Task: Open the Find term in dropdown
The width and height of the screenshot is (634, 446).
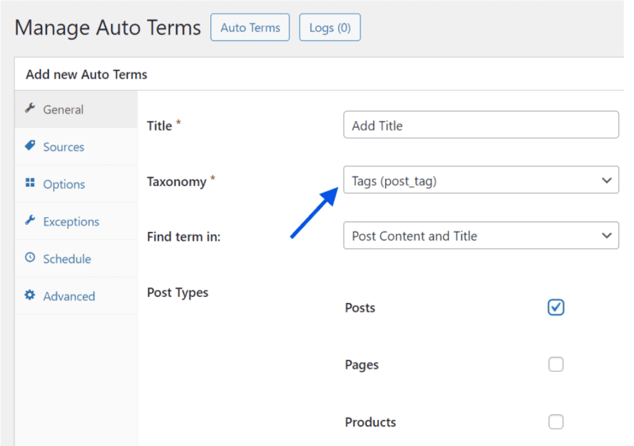Action: 481,236
